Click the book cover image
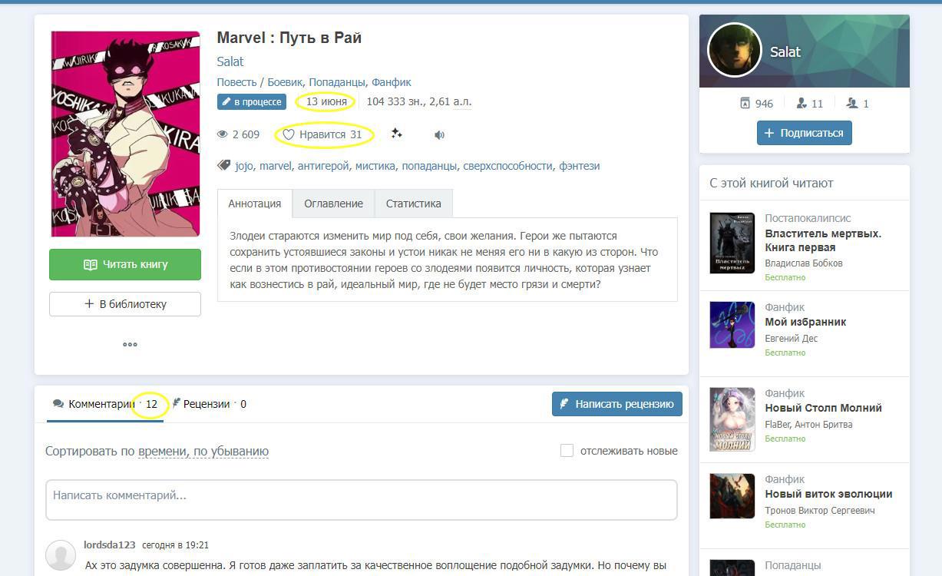Viewport: 942px width, 576px height. click(125, 134)
